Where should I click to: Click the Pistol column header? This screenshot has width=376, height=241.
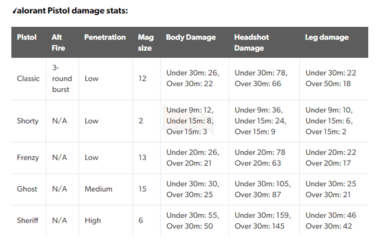click(26, 37)
